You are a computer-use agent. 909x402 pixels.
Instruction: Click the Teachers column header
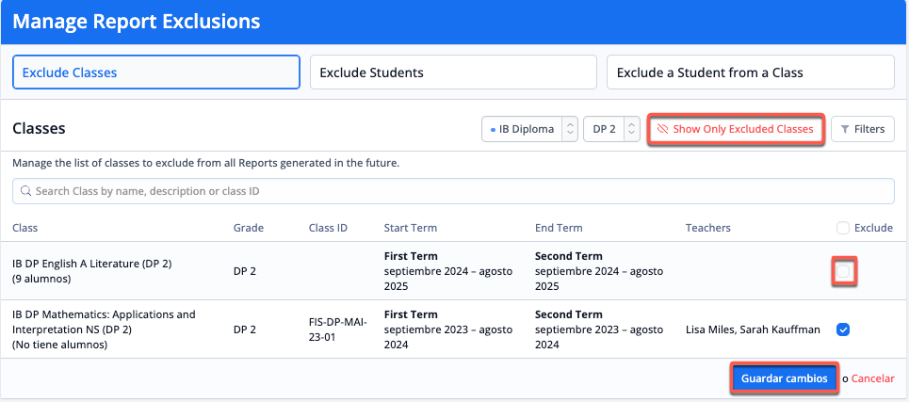click(x=708, y=228)
